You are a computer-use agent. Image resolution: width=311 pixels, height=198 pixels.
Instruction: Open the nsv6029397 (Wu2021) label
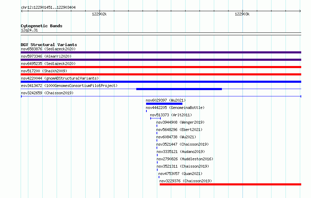[x=166, y=100]
